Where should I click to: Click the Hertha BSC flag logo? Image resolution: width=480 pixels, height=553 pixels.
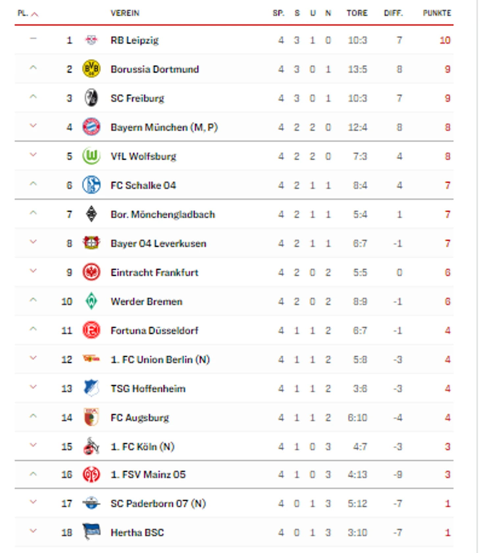coord(91,532)
